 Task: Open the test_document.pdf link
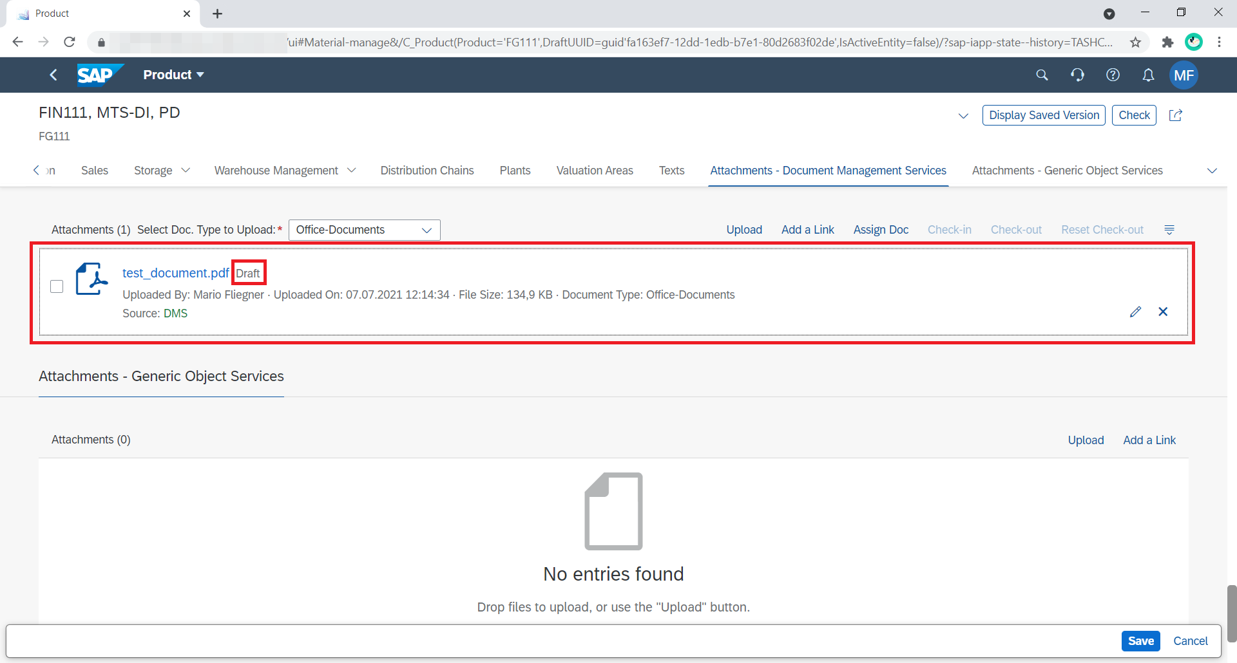point(175,273)
